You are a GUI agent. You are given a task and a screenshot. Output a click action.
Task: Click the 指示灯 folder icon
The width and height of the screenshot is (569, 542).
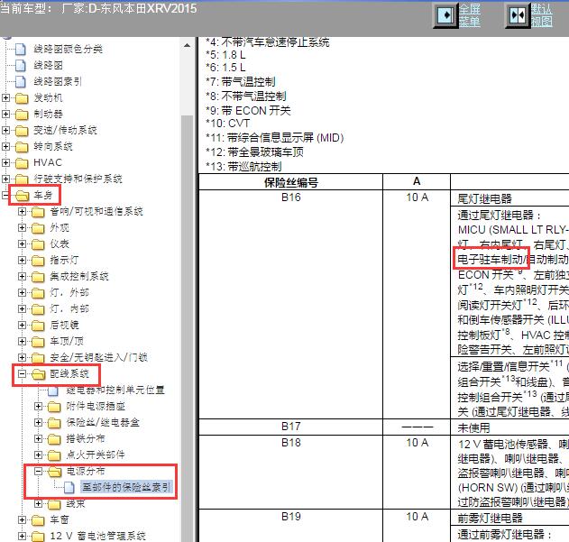pyautogui.click(x=38, y=261)
